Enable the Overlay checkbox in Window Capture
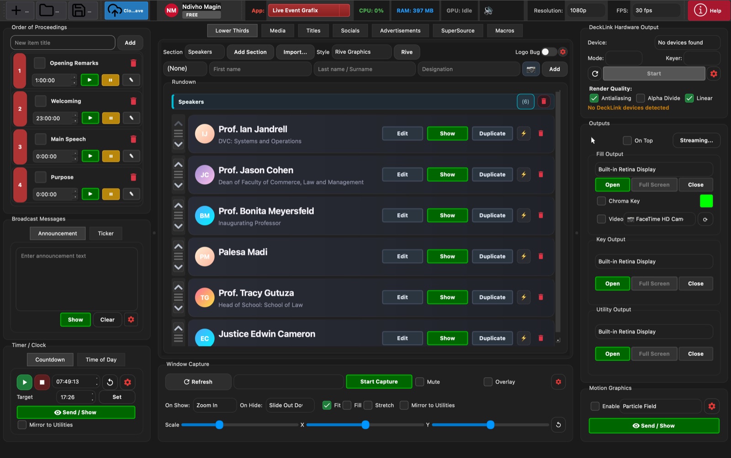This screenshot has width=731, height=458. (x=488, y=382)
